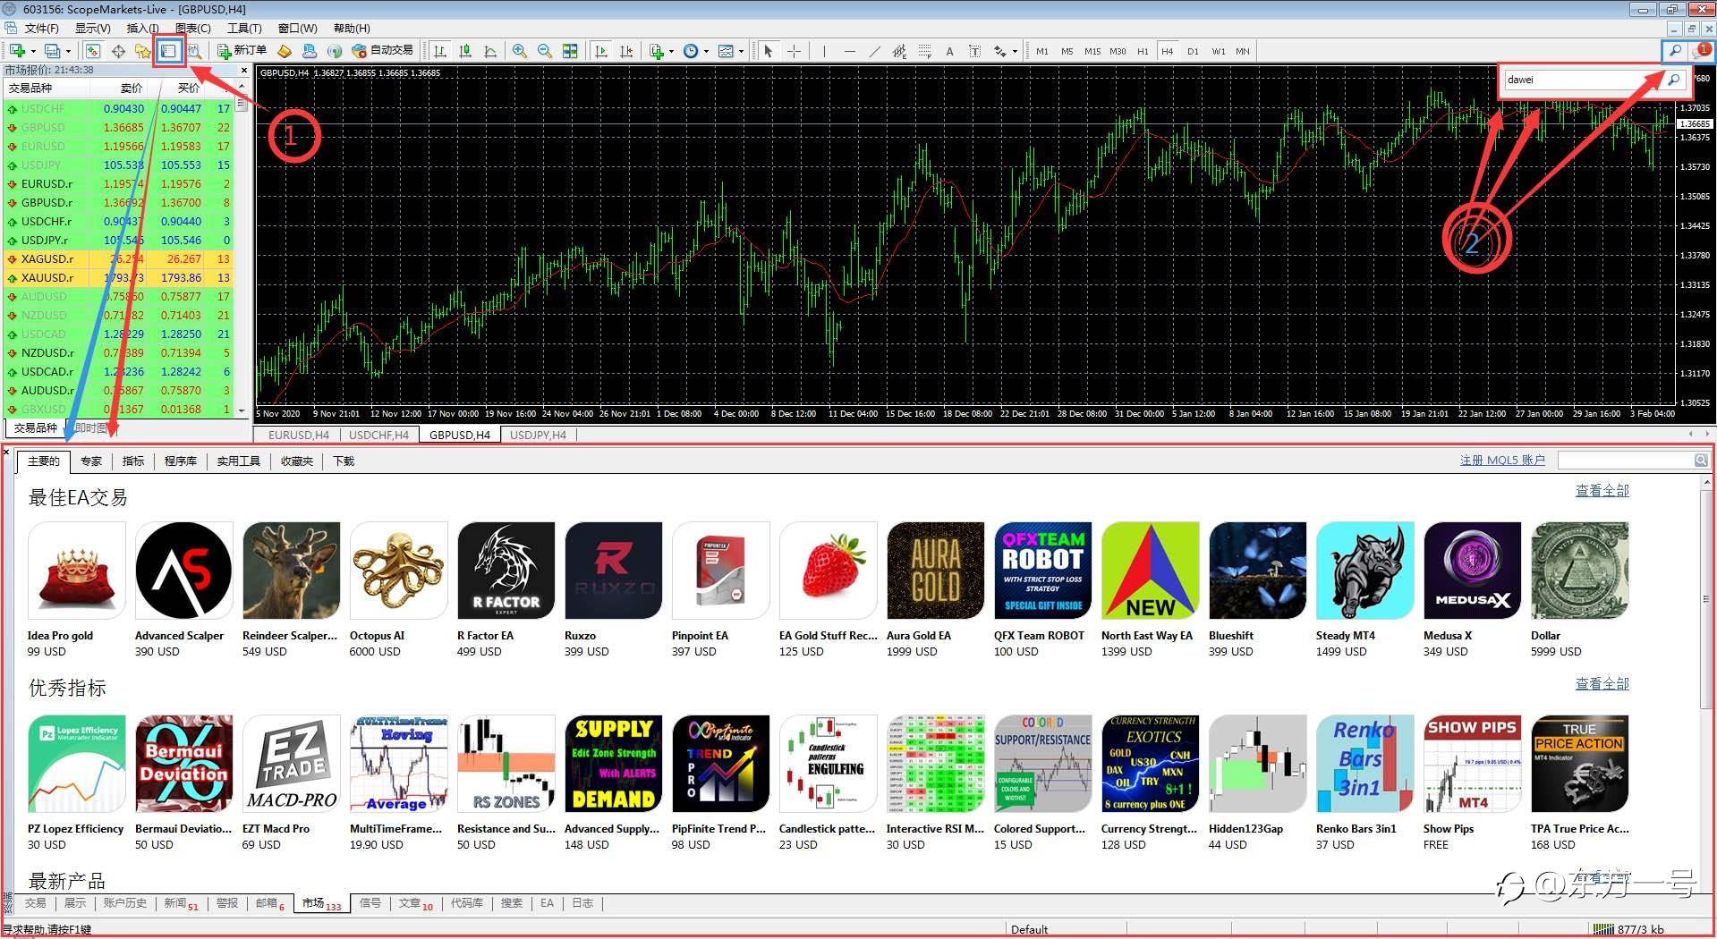Open the Aura Gold EA product
The image size is (1717, 939).
point(935,589)
